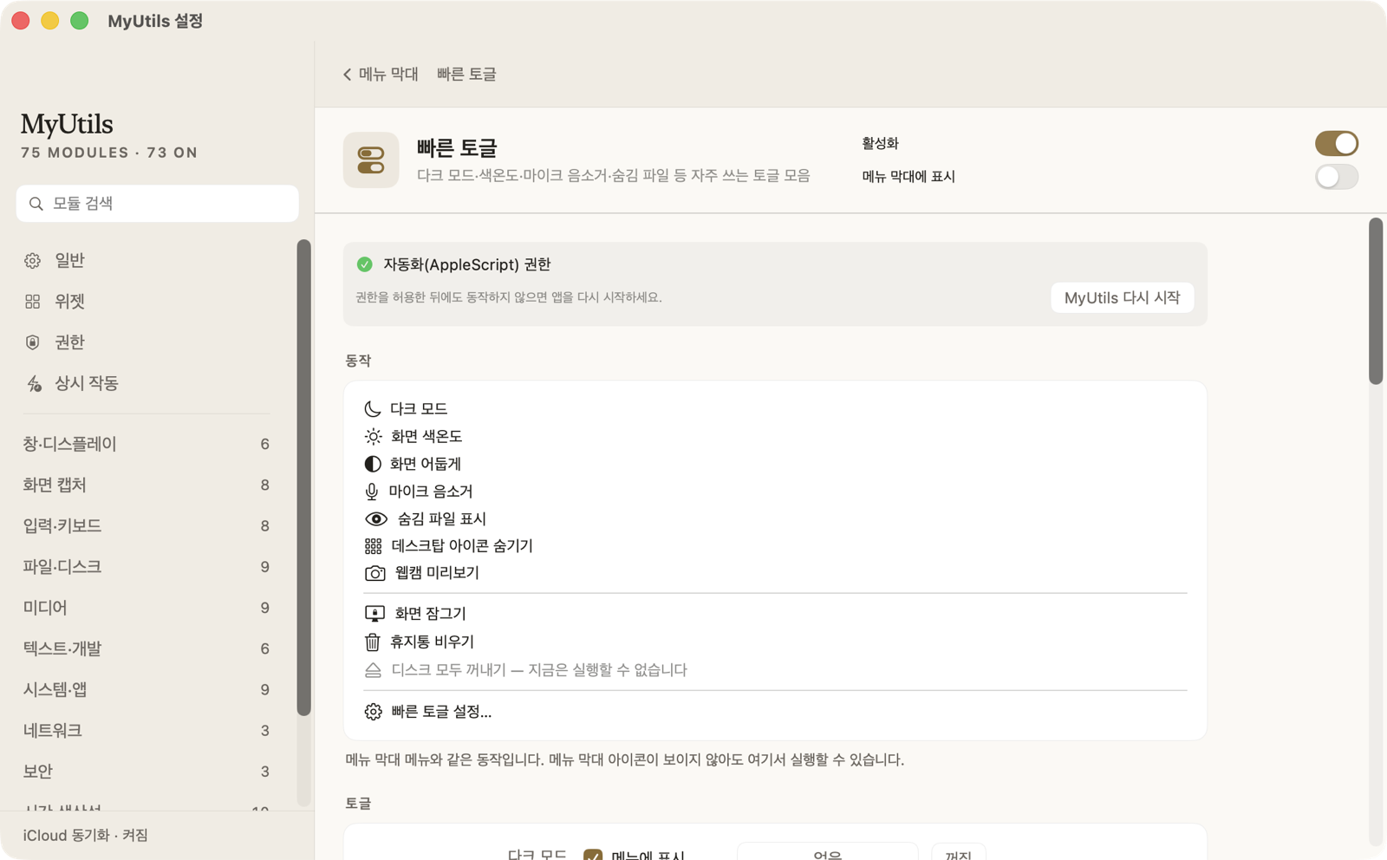Click the empty trash bin icon
The image size is (1387, 860).
[372, 642]
